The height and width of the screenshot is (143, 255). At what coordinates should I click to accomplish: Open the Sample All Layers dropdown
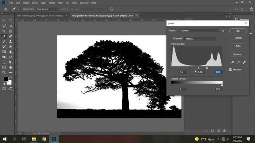pyautogui.click(x=88, y=9)
